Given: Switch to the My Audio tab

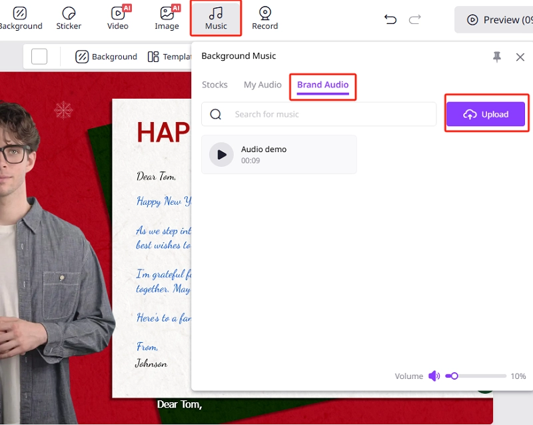Looking at the screenshot, I should coord(263,85).
